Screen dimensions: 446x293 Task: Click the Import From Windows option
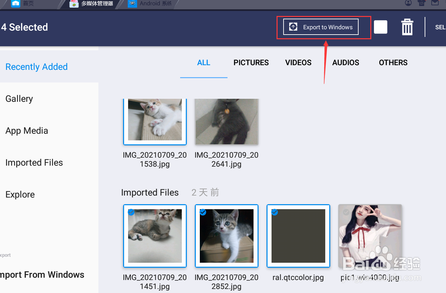(42, 275)
